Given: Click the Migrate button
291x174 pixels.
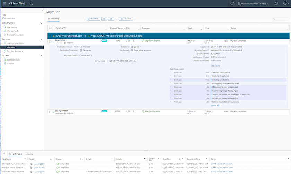Looking at the screenshot, I should tap(93, 19).
